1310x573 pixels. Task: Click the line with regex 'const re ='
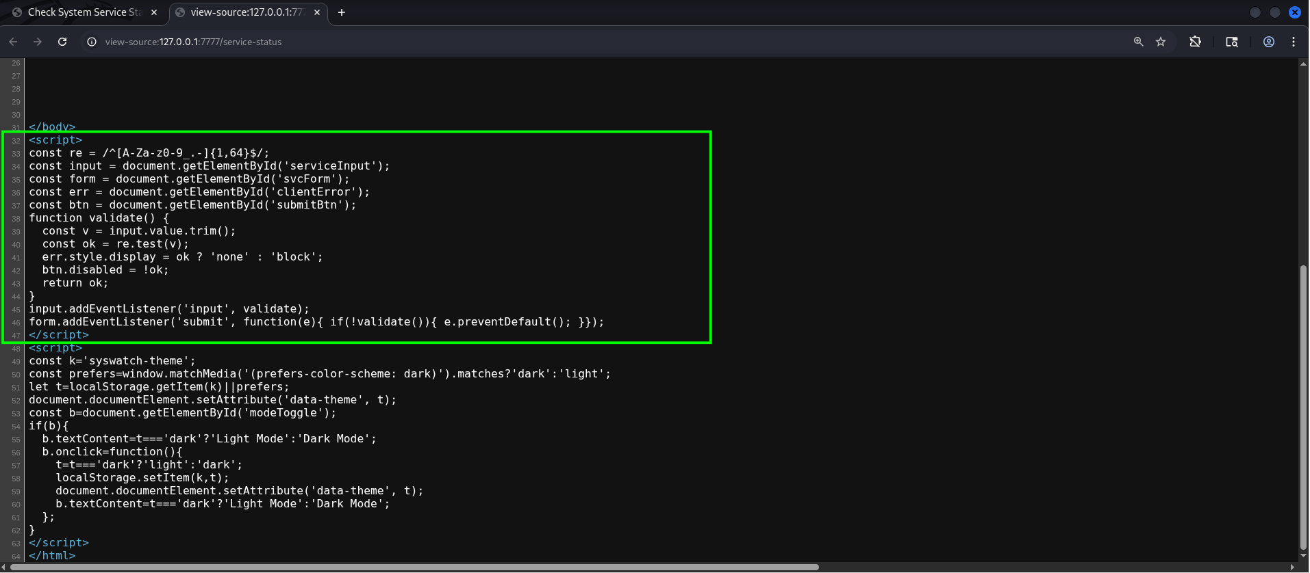coord(149,153)
